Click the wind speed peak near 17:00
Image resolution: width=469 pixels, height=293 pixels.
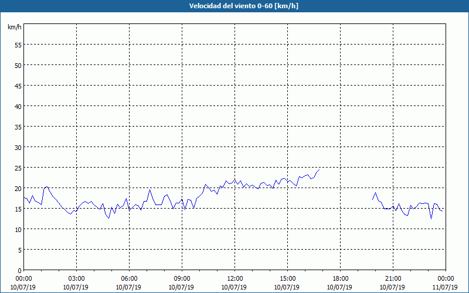[x=319, y=169]
